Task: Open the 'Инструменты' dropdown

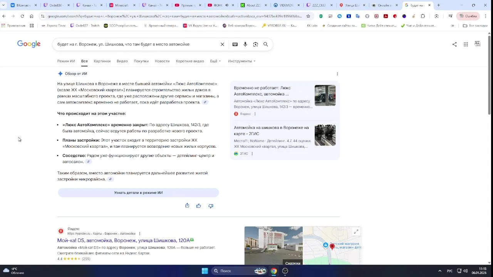Action: (x=241, y=61)
